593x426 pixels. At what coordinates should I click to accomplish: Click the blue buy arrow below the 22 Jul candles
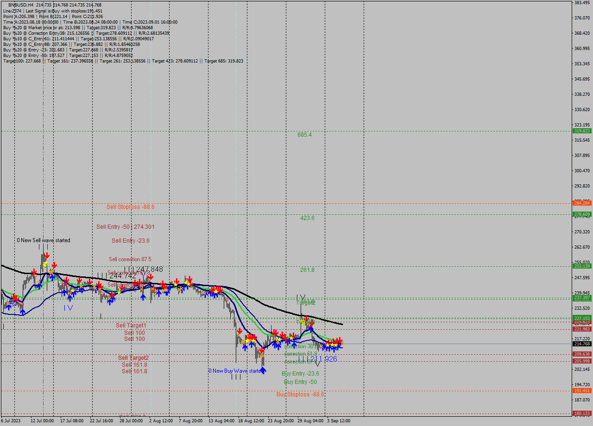tap(110, 301)
